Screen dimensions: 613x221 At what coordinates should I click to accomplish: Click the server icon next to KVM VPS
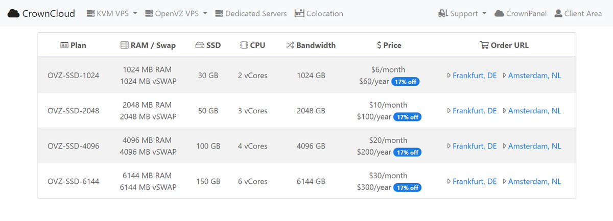[91, 13]
